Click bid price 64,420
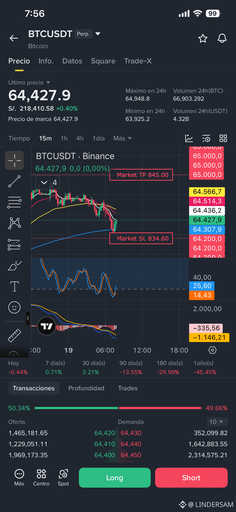The width and height of the screenshot is (236, 512). tap(105, 433)
